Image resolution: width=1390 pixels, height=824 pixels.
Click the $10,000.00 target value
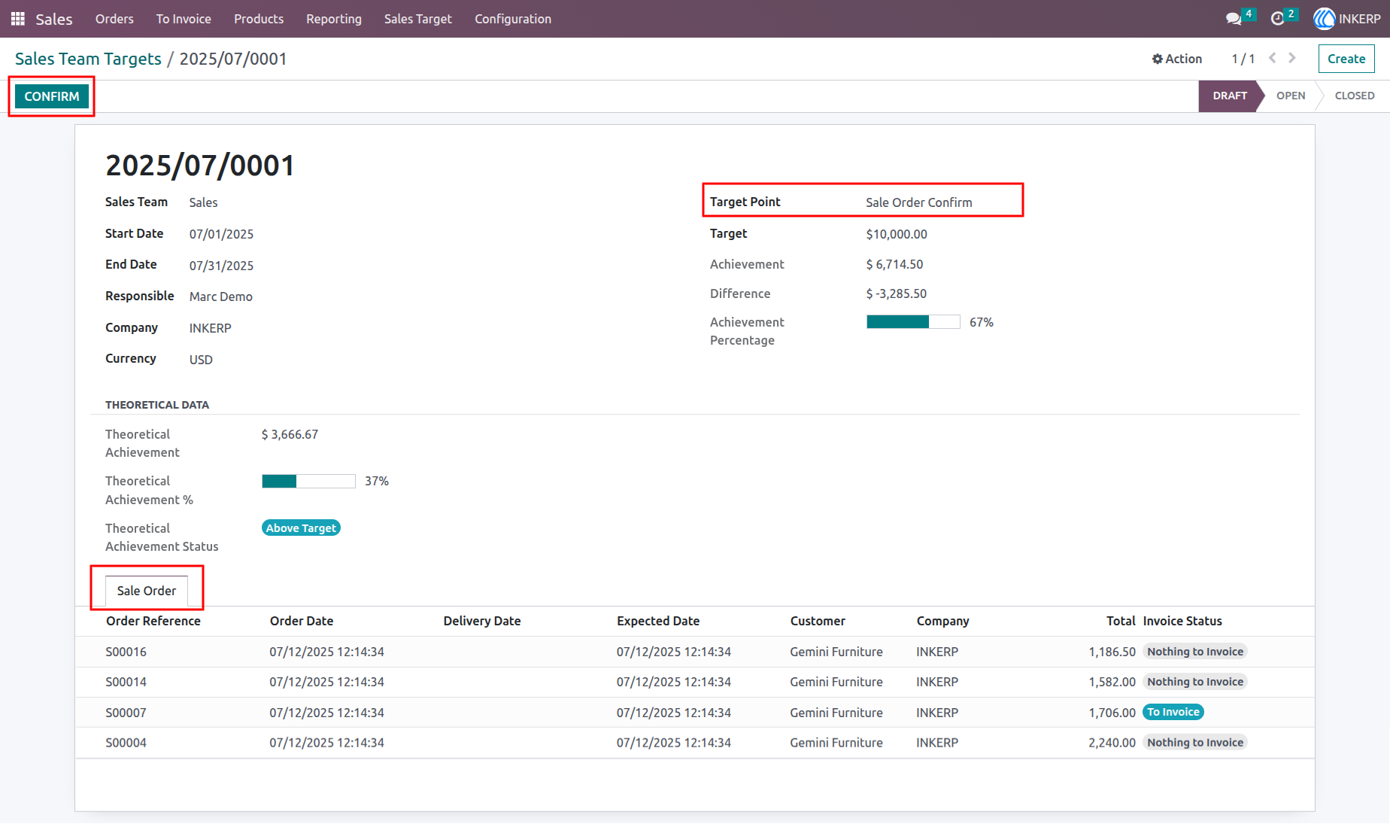click(x=897, y=234)
